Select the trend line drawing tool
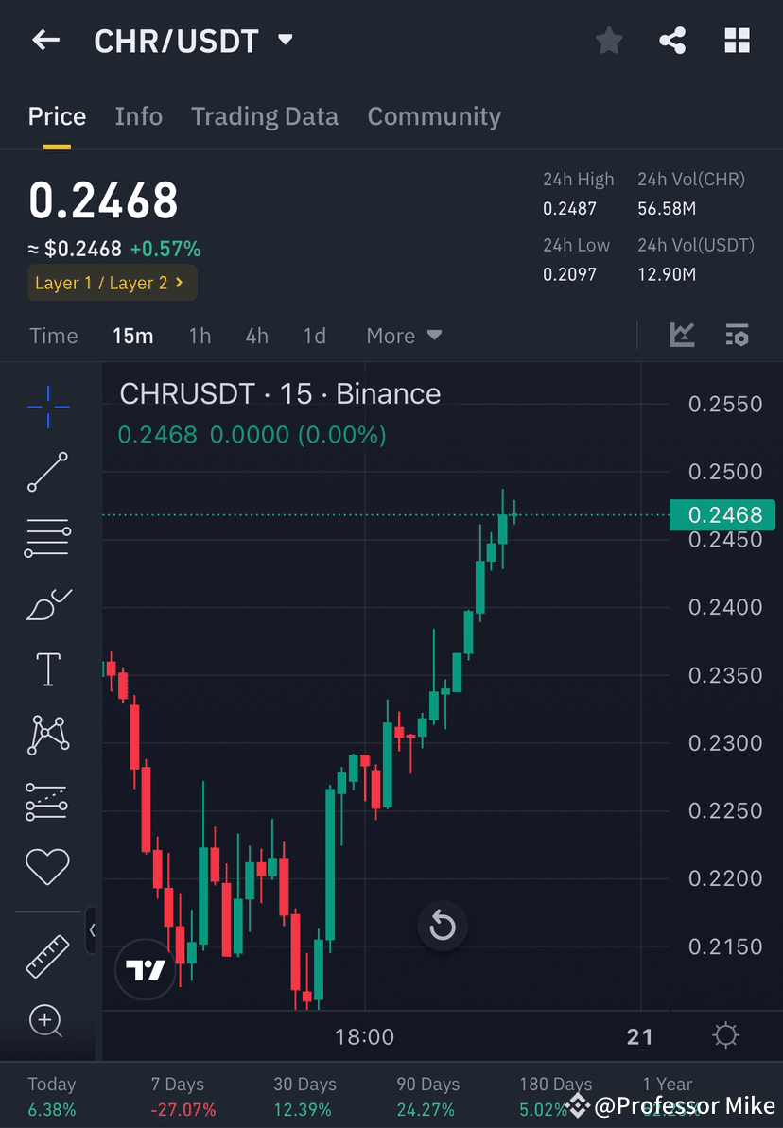Viewport: 783px width, 1128px height. [47, 473]
